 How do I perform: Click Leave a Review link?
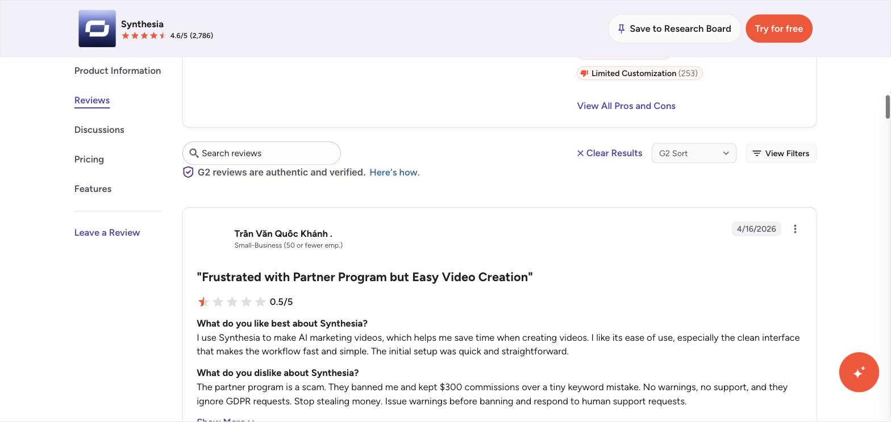click(x=107, y=232)
